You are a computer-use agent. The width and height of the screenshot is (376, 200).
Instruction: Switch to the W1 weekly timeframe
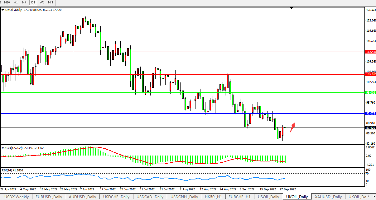coord(42,2)
